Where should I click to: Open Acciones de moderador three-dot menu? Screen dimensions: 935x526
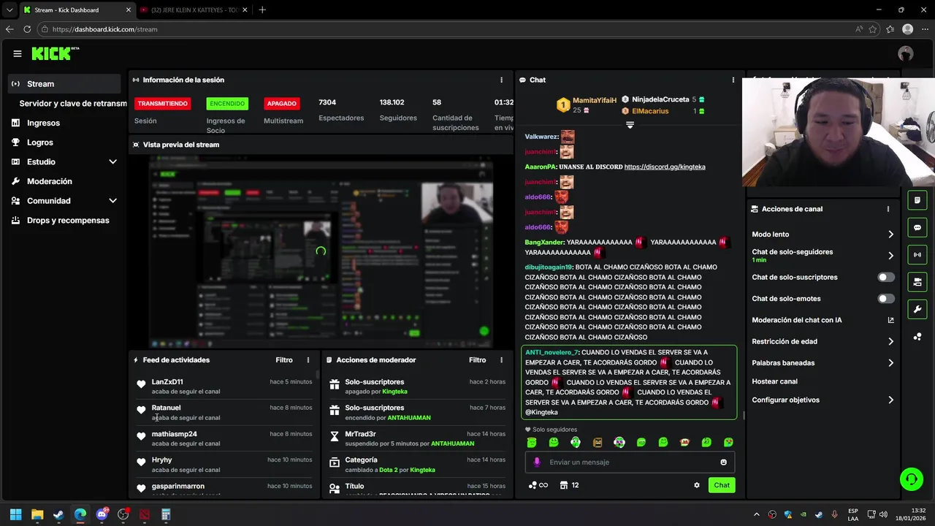pyautogui.click(x=501, y=360)
